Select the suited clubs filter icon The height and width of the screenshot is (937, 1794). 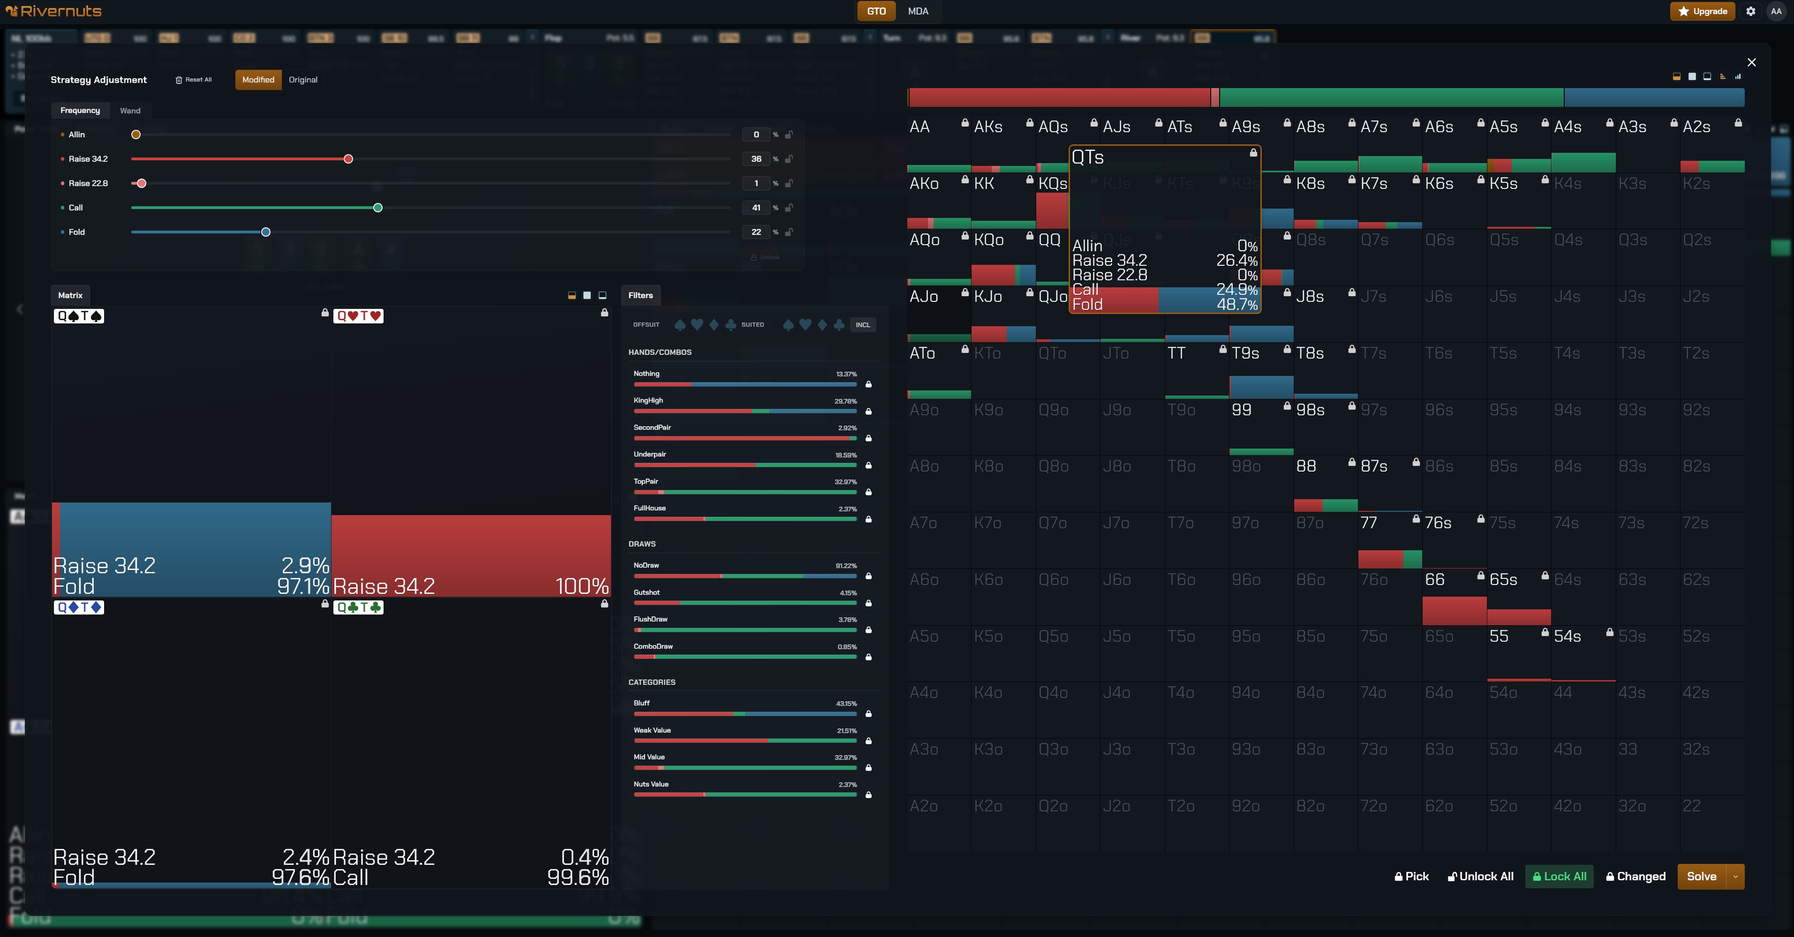[x=839, y=324]
